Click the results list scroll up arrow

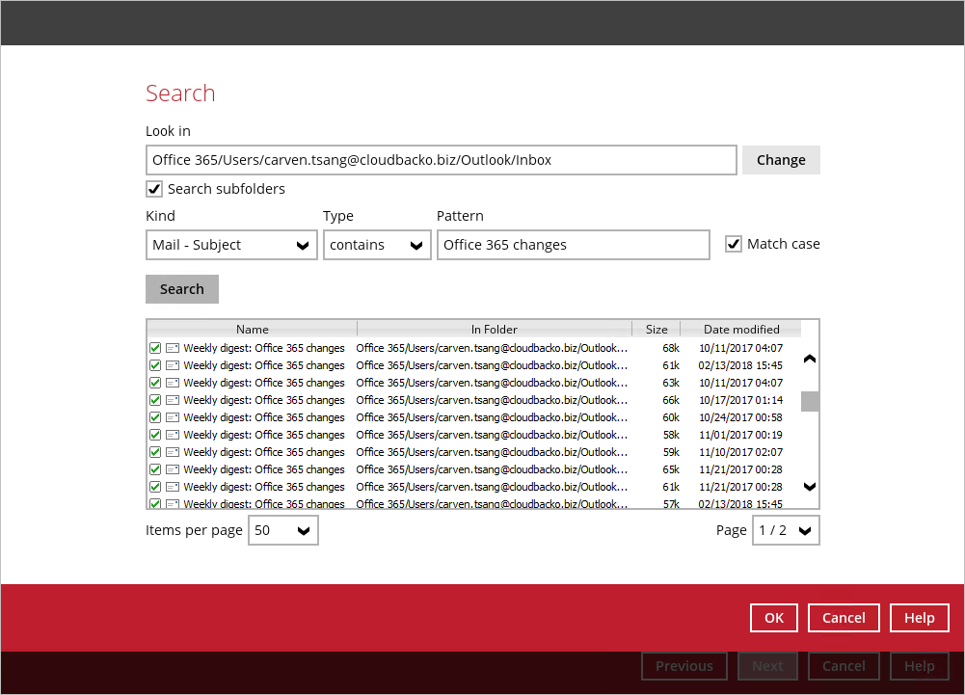[x=810, y=359]
